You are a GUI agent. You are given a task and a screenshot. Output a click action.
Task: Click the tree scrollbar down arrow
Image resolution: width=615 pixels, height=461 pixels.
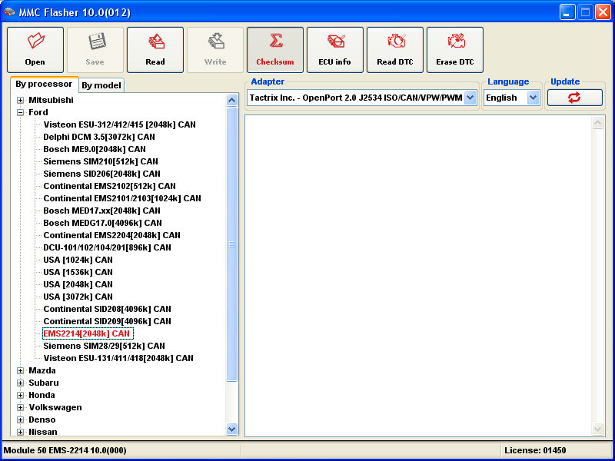click(232, 429)
